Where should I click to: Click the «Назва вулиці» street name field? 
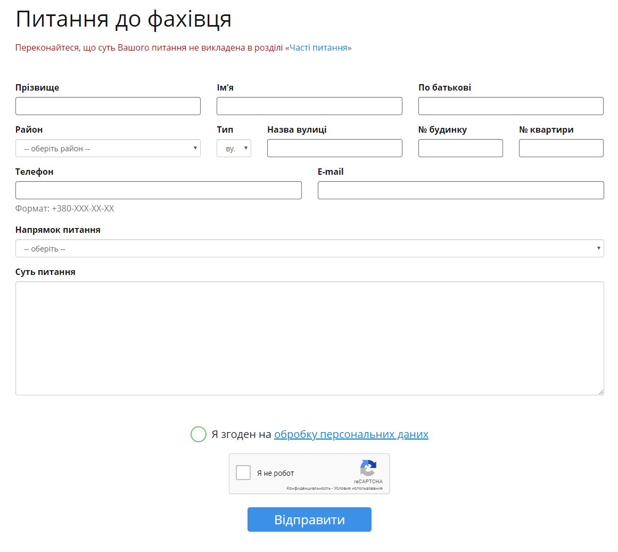[x=334, y=148]
